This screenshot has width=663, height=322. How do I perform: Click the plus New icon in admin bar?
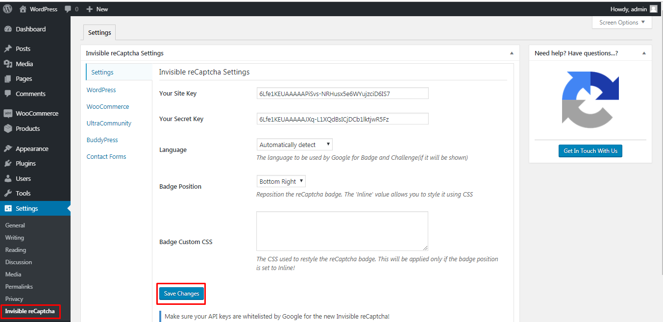(90, 9)
